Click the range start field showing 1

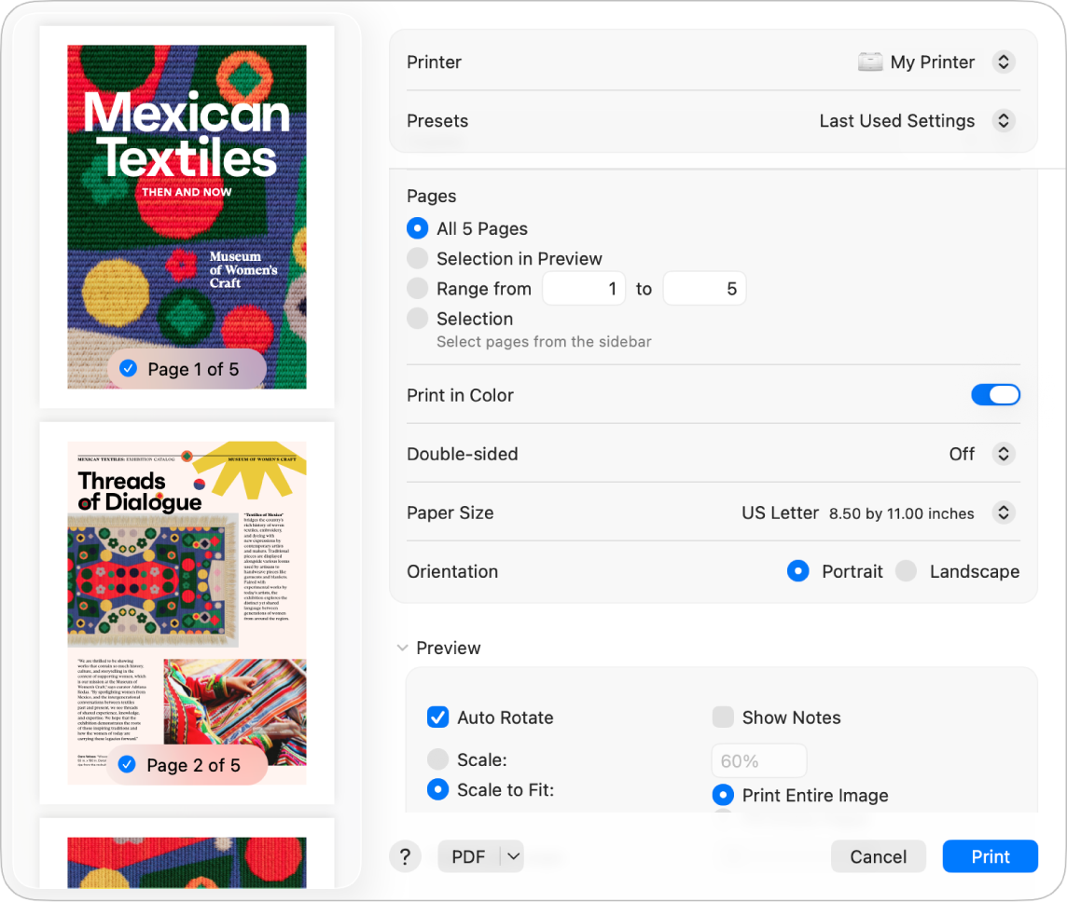point(584,288)
